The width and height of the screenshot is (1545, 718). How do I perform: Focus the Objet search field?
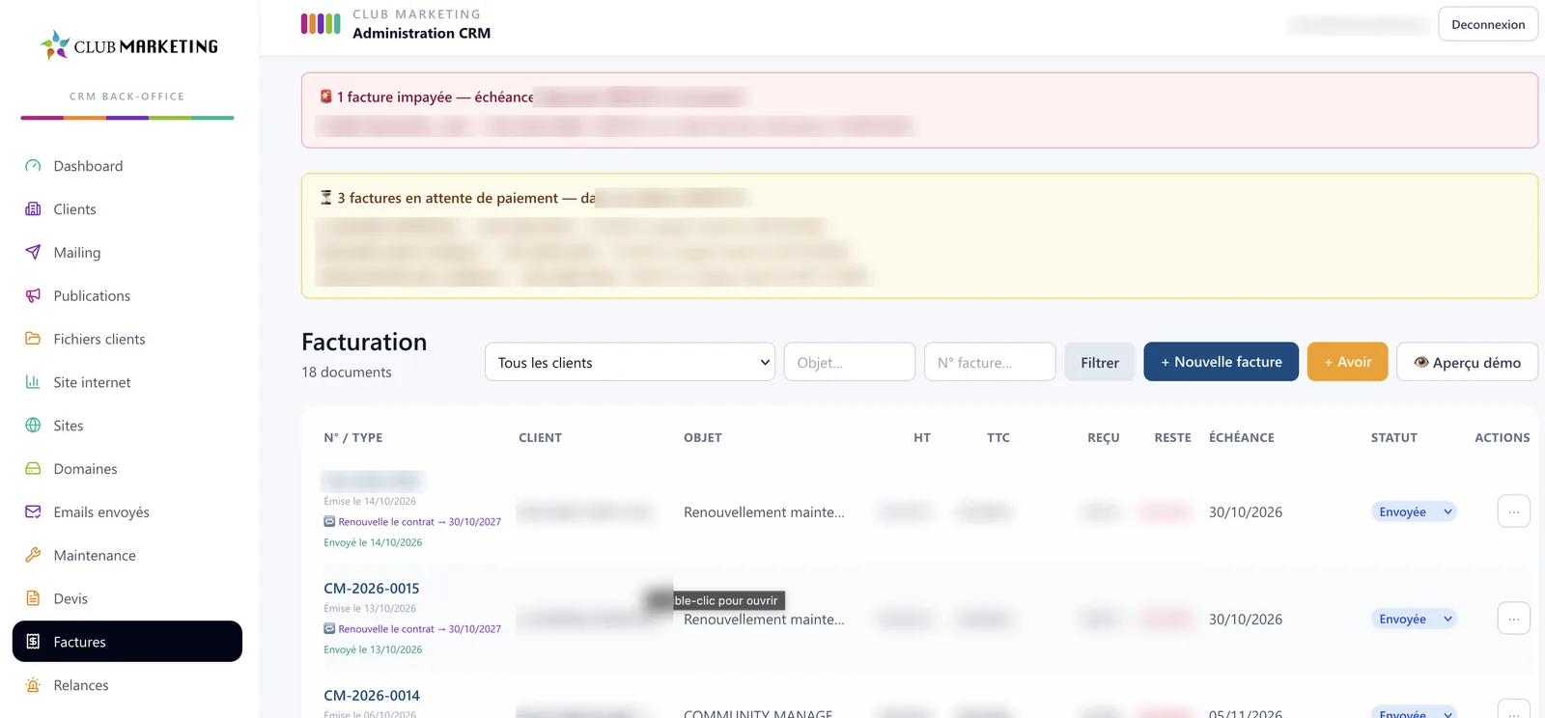coord(850,362)
